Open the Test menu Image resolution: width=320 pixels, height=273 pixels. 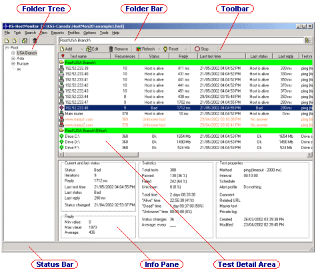point(17,33)
